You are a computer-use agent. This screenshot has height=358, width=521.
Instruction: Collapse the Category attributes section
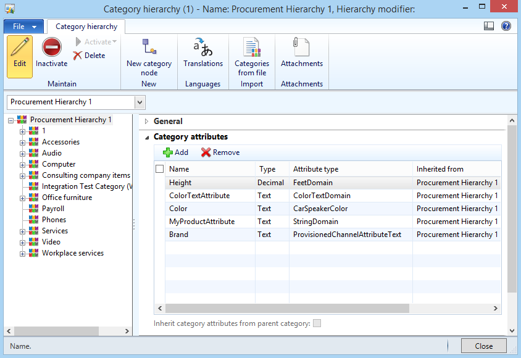tap(147, 137)
